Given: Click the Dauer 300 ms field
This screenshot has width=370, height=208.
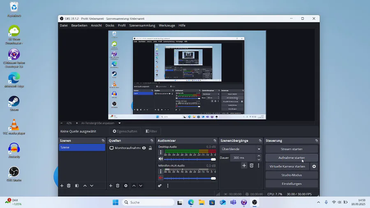Looking at the screenshot, I should 243,158.
